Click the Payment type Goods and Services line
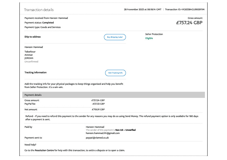The width and height of the screenshot is (227, 160). 42,27
